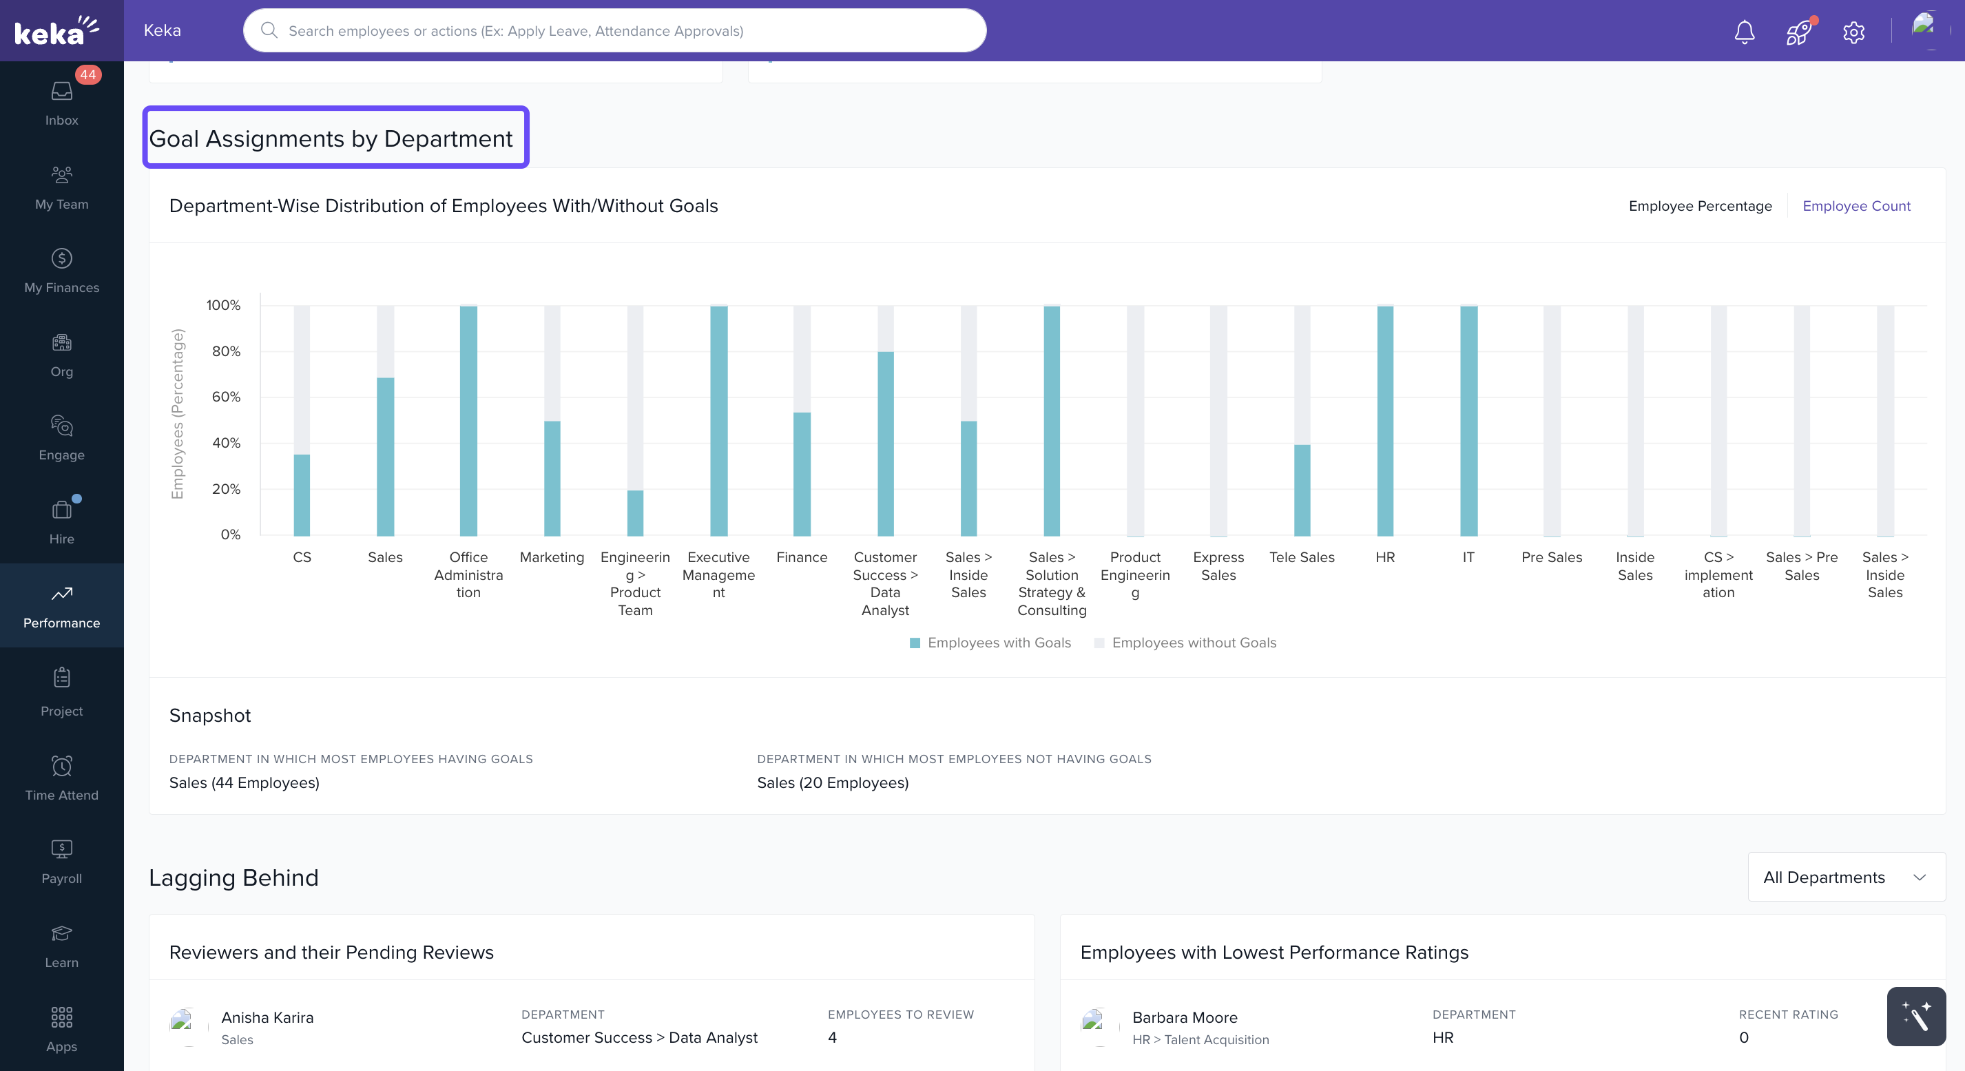
Task: Switch chart to Employee Count view
Action: click(x=1857, y=205)
